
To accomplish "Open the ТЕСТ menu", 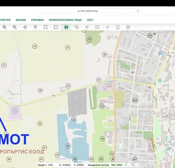I will (x=90, y=20).
